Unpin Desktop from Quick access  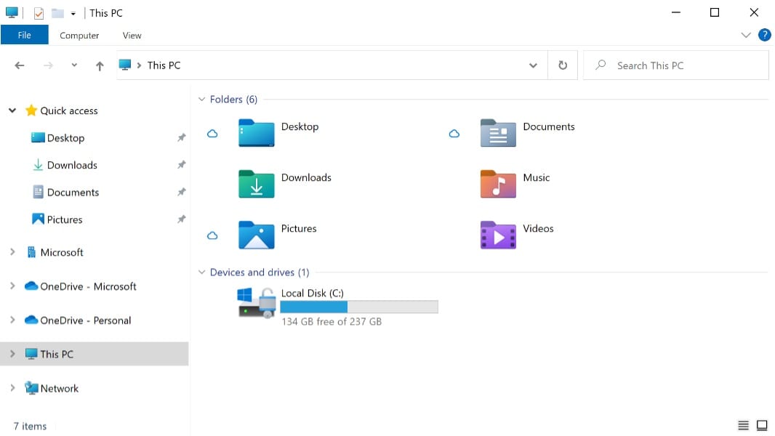(181, 138)
